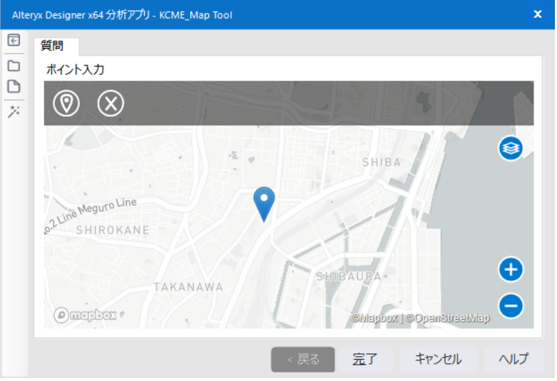Click the circled X clear-points icon
This screenshot has height=381, width=557.
(111, 103)
